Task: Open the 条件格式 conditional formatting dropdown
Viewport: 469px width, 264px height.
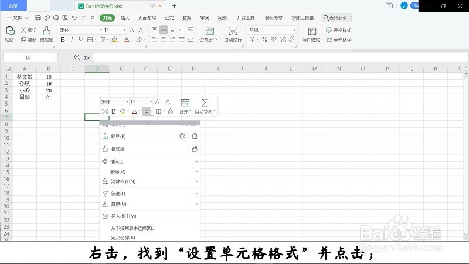Action: click(312, 34)
